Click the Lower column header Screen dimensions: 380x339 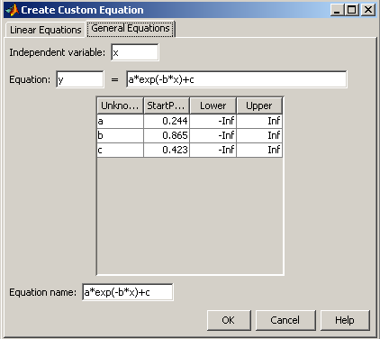tap(213, 105)
